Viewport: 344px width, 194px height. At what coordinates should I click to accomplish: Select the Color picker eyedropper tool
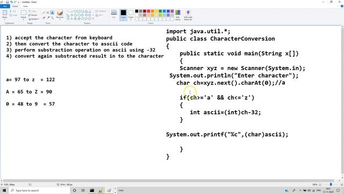pyautogui.click(x=48, y=17)
